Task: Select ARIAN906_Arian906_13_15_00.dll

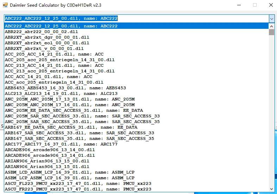Action: coord(136,161)
